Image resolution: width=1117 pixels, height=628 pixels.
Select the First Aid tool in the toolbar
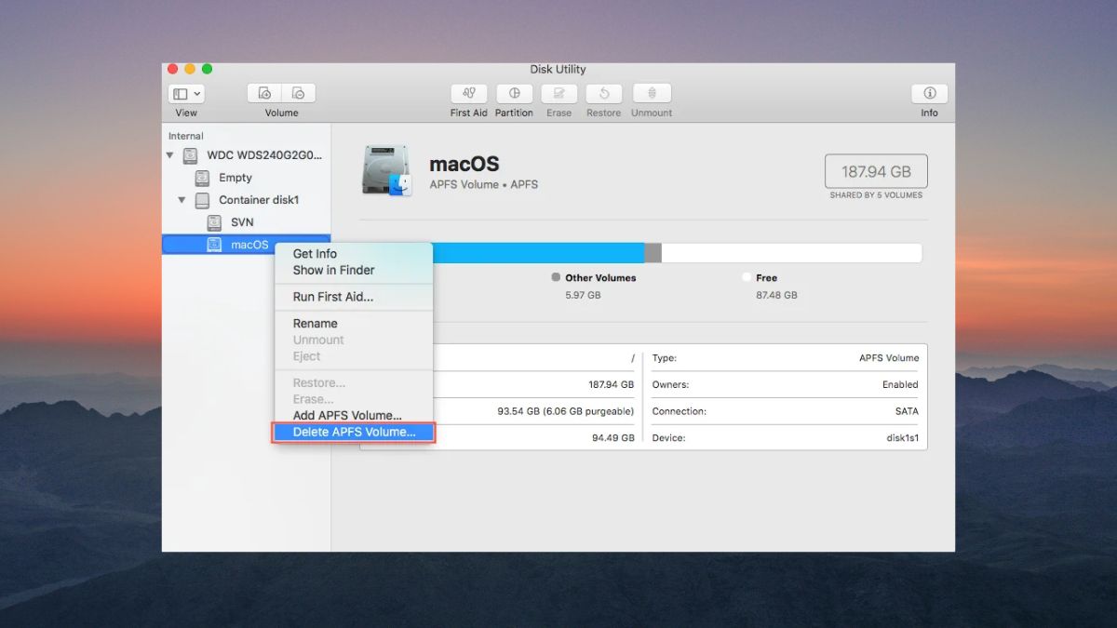pos(468,93)
